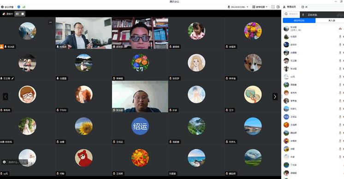Go to the previous page of participants
This screenshot has height=179, width=344.
click(6, 97)
